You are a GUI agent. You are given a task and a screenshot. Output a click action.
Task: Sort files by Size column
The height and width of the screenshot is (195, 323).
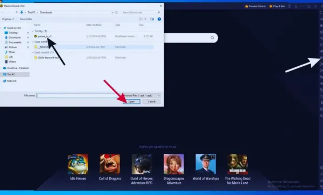141,25
